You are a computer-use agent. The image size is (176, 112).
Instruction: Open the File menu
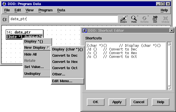(x=7, y=10)
